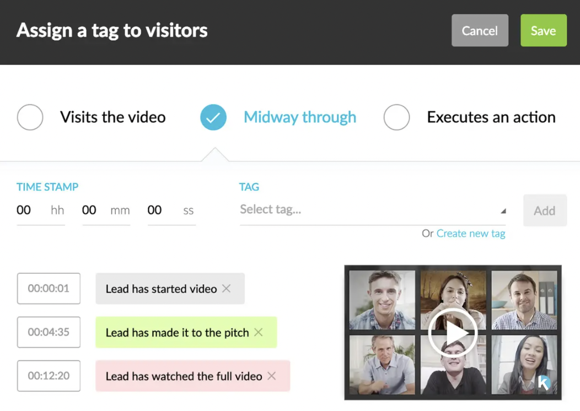Select the 'Visits the video' radio button
580x411 pixels.
pos(30,117)
